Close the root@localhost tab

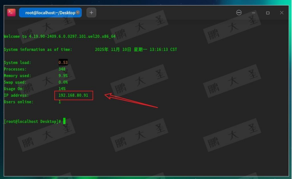tap(78, 13)
